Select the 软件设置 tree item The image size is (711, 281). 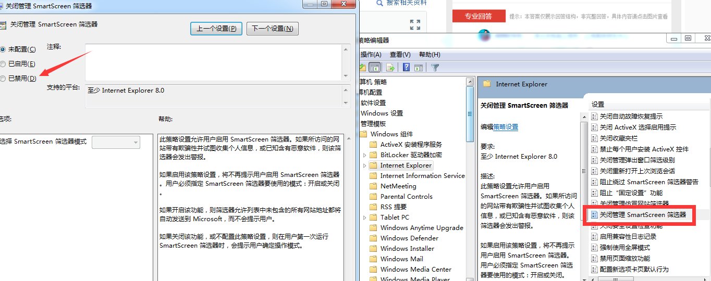(373, 103)
